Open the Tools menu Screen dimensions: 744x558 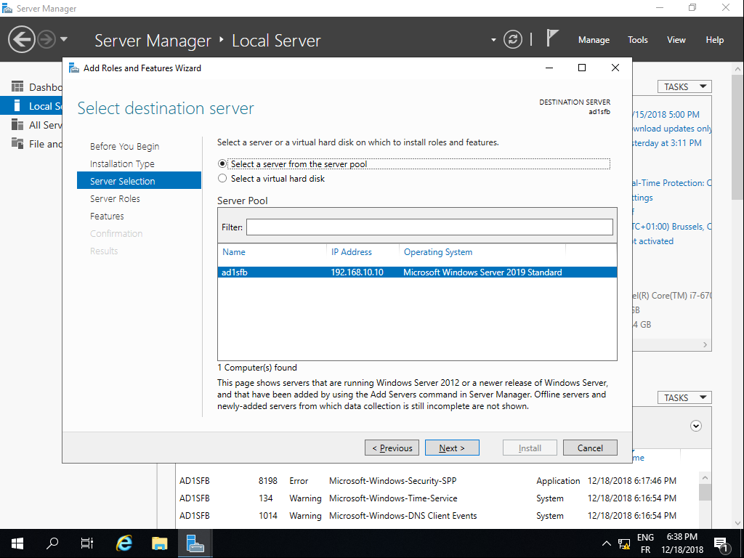638,40
